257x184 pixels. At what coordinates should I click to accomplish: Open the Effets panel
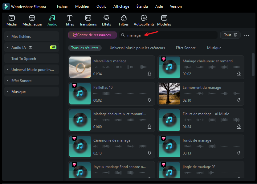pos(106,18)
